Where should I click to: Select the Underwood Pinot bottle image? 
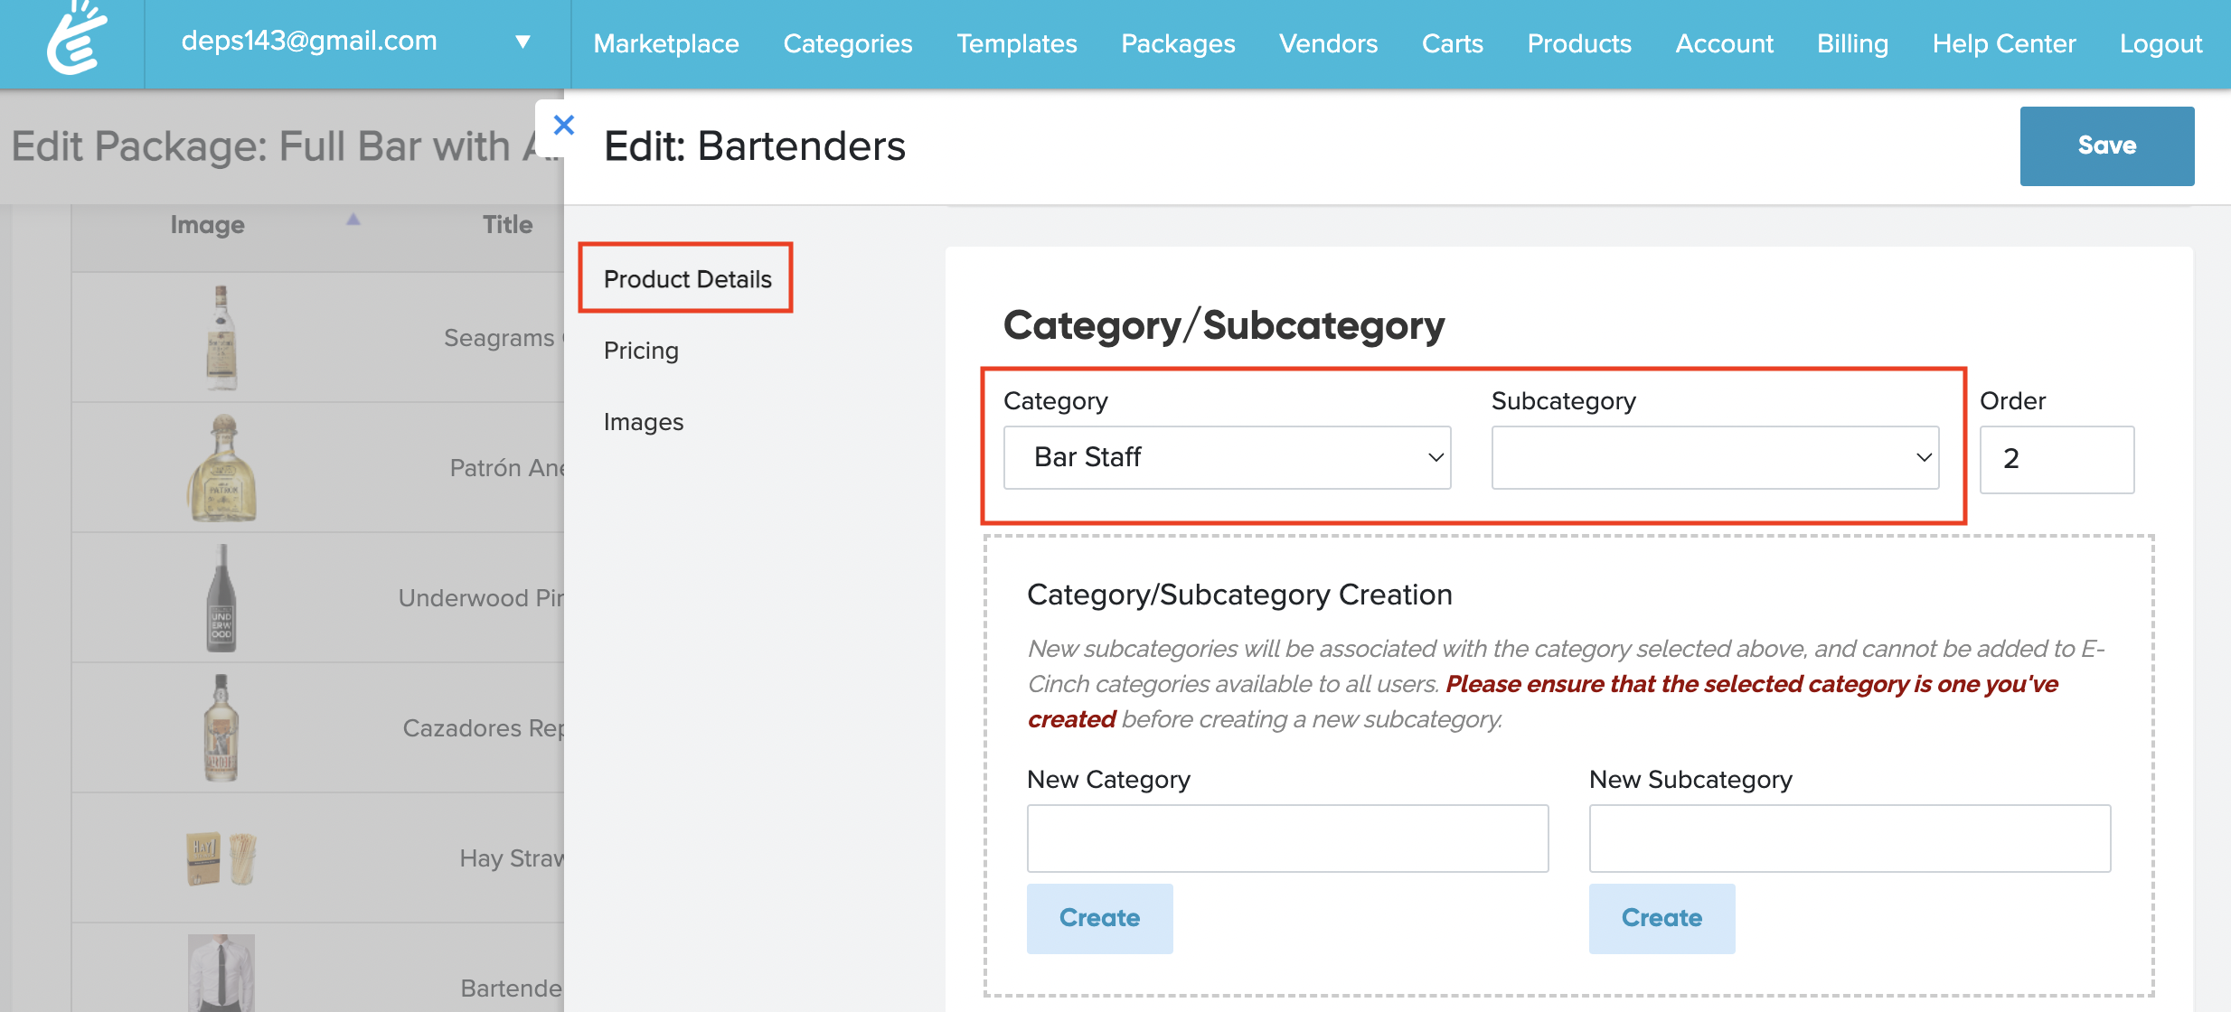click(x=221, y=598)
